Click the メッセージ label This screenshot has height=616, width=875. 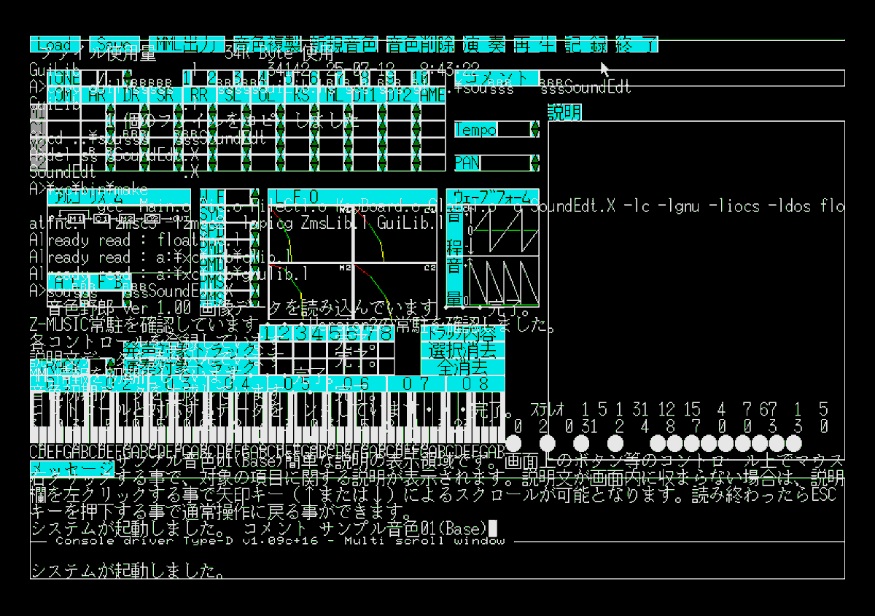(71, 469)
